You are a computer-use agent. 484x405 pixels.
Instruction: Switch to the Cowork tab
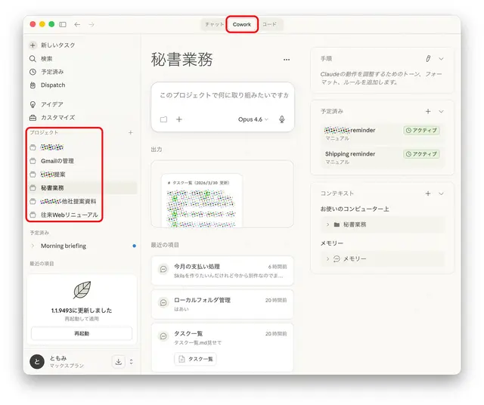click(x=242, y=24)
